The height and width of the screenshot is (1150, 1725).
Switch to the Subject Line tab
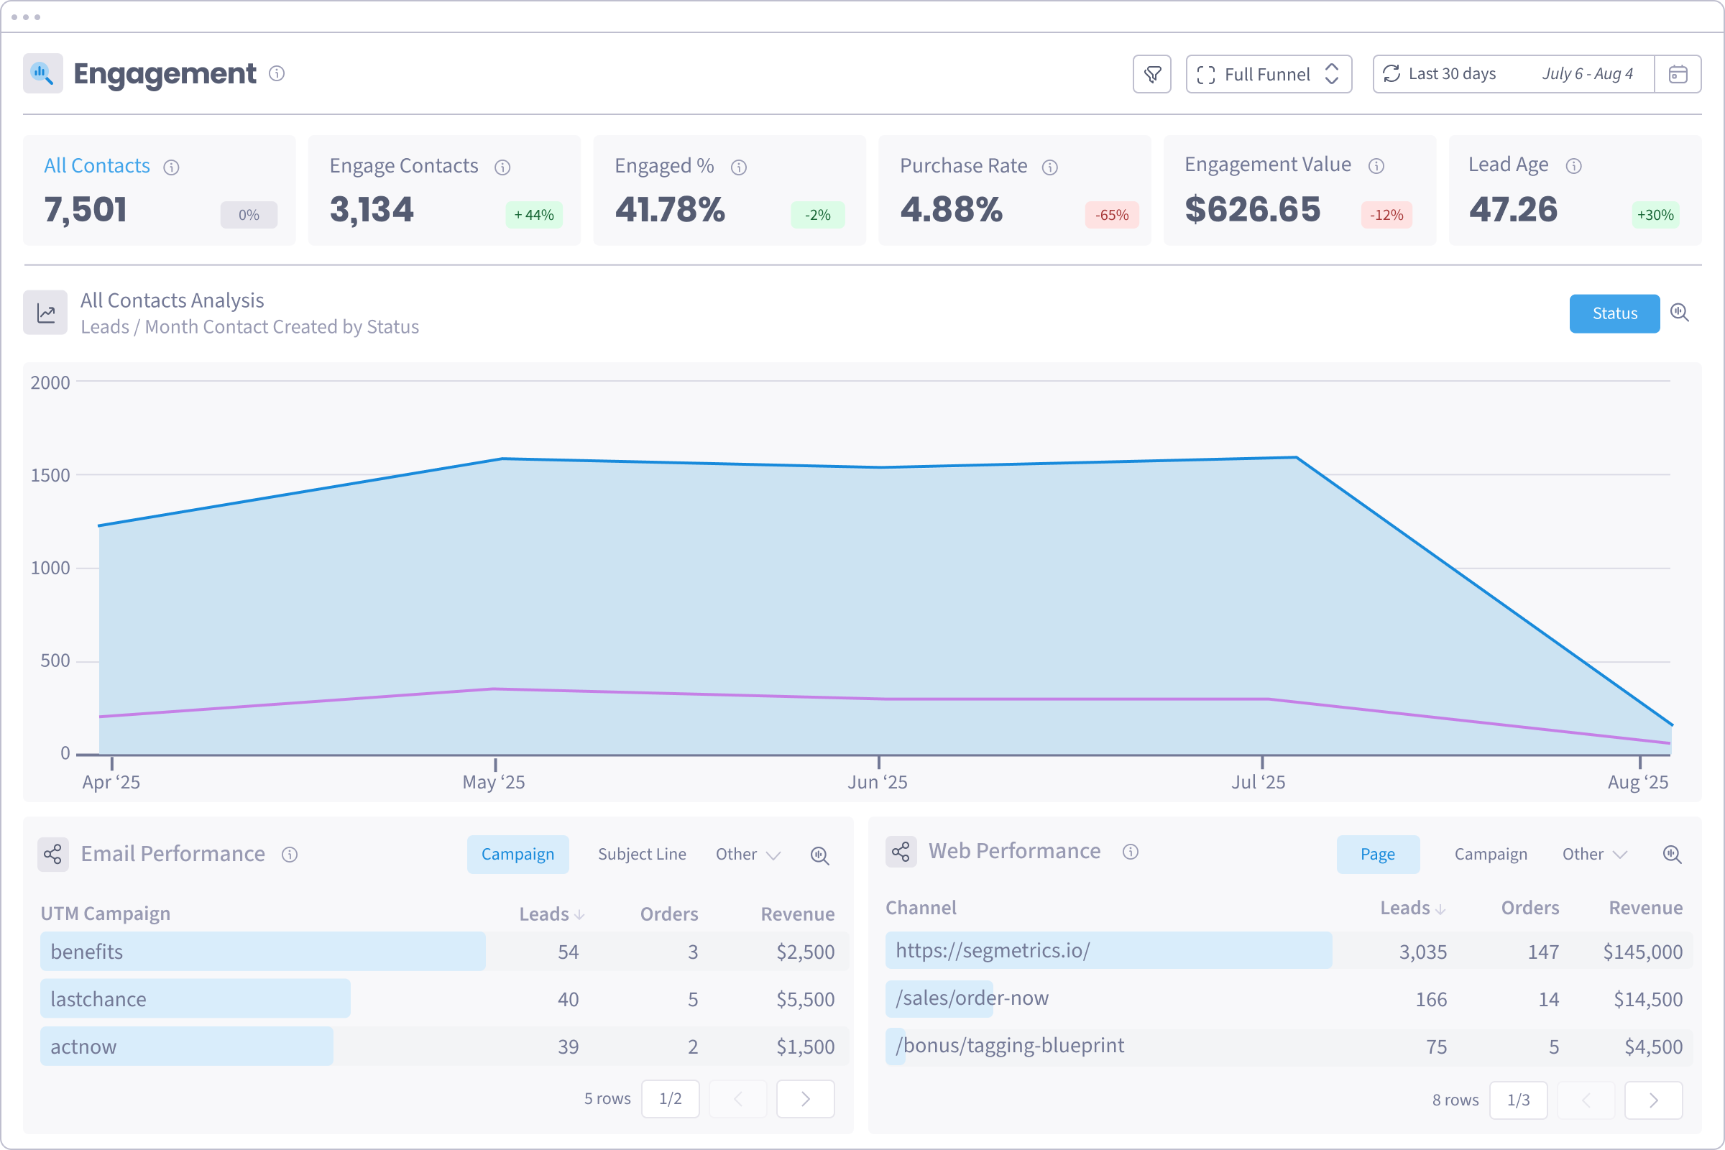[x=642, y=855]
